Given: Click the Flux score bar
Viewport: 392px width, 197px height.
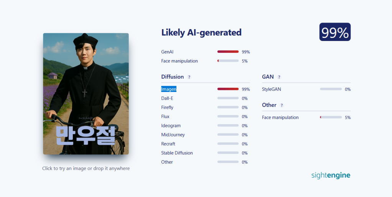Looking at the screenshot, I should [228, 117].
